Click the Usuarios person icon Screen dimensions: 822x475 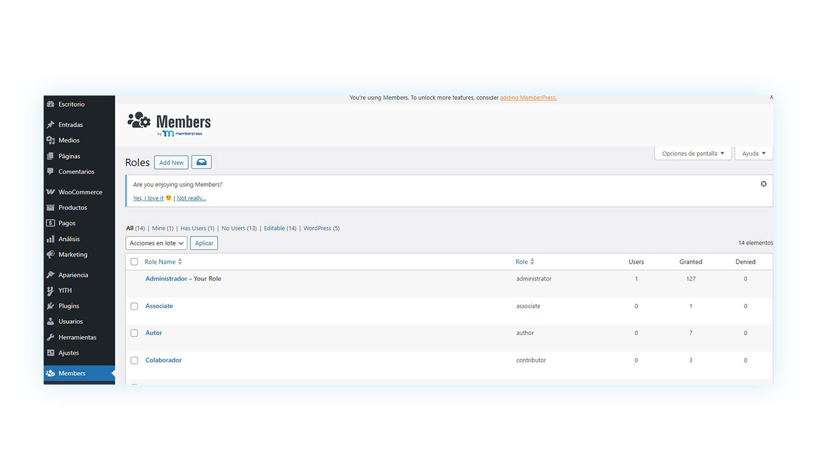point(51,321)
